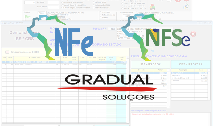Click the Valor CBS column header
Image resolution: width=213 pixels, height=126 pixels.
121,58
